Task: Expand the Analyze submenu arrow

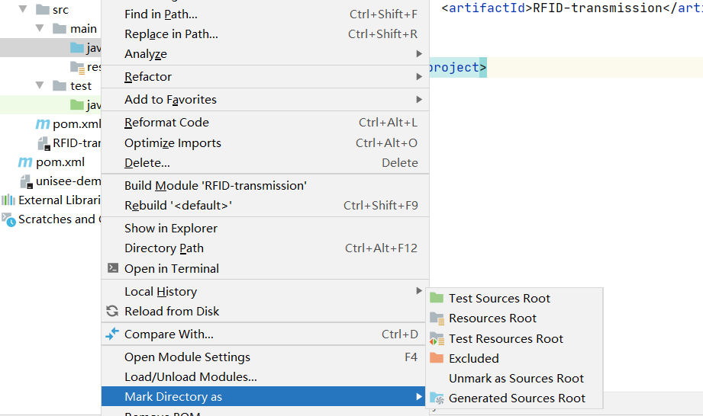Action: click(x=418, y=54)
